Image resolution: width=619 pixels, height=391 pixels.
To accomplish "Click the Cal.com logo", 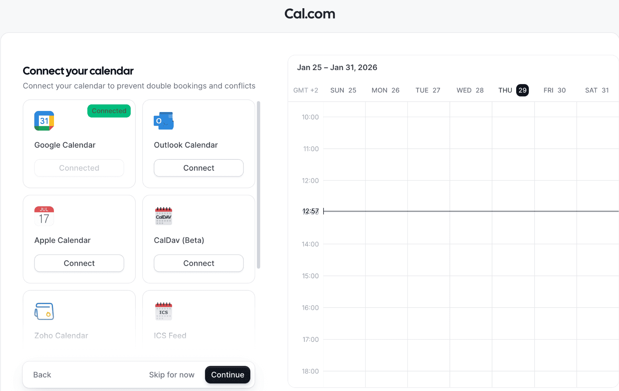I will (309, 14).
